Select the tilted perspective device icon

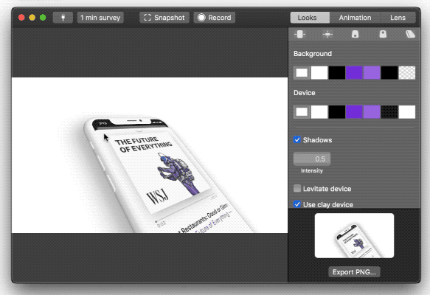pos(410,34)
